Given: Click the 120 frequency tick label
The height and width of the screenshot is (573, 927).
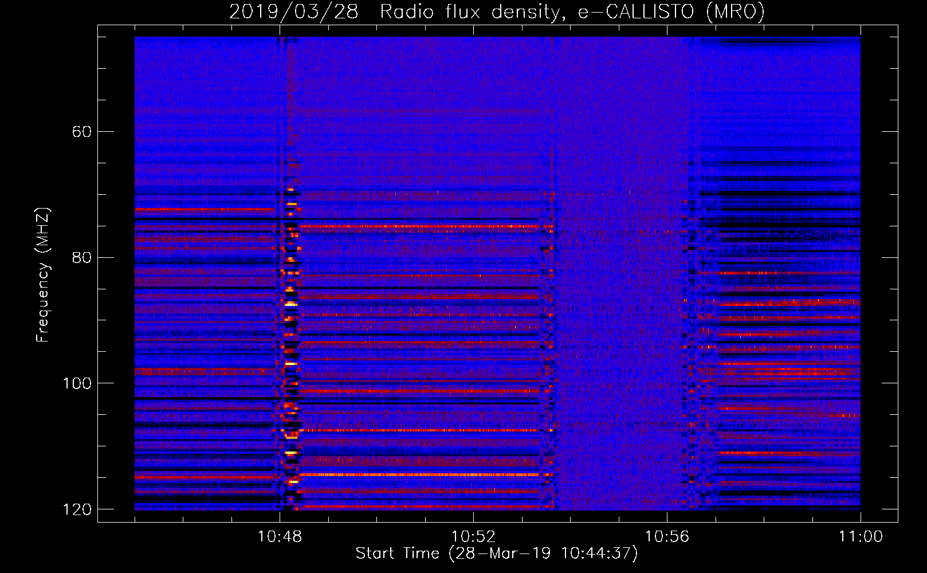Looking at the screenshot, I should click(77, 509).
